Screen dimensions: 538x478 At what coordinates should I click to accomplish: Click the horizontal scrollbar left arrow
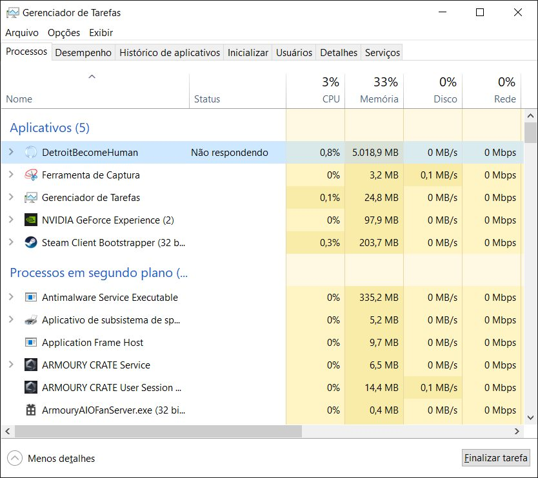click(8, 432)
